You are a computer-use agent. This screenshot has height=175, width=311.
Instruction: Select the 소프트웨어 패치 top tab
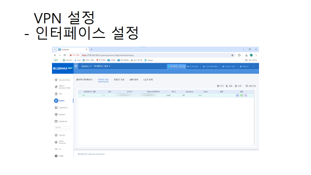210,67
